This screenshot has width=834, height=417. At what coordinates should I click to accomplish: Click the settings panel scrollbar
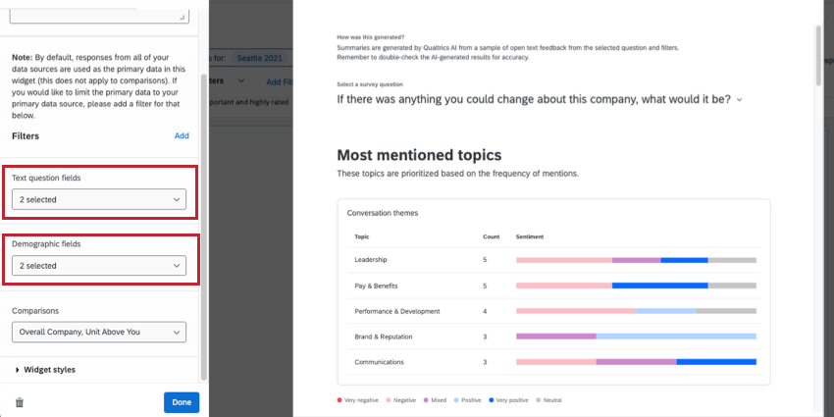[x=203, y=226]
